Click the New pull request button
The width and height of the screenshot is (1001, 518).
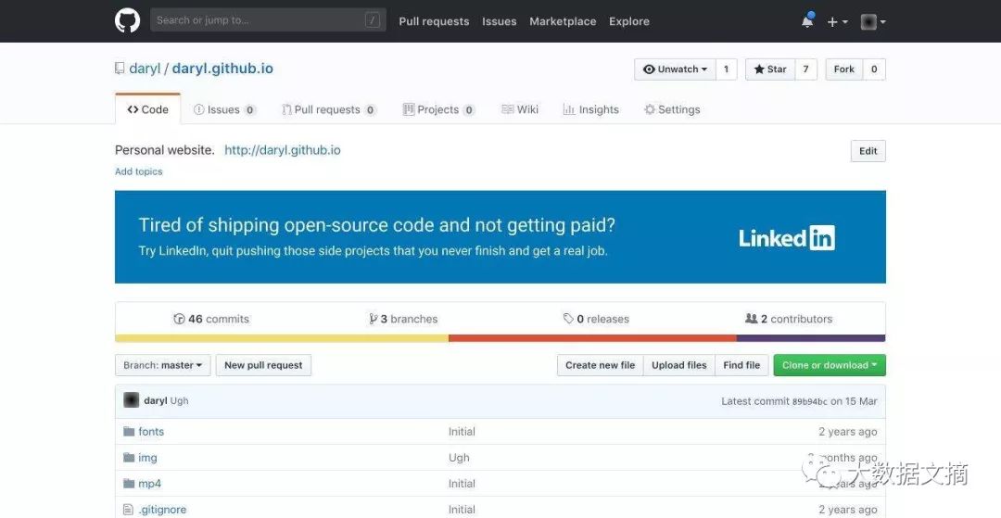[x=263, y=365]
